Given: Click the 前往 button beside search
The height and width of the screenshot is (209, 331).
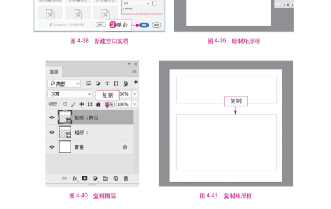Looking at the screenshot, I should tap(100, 25).
